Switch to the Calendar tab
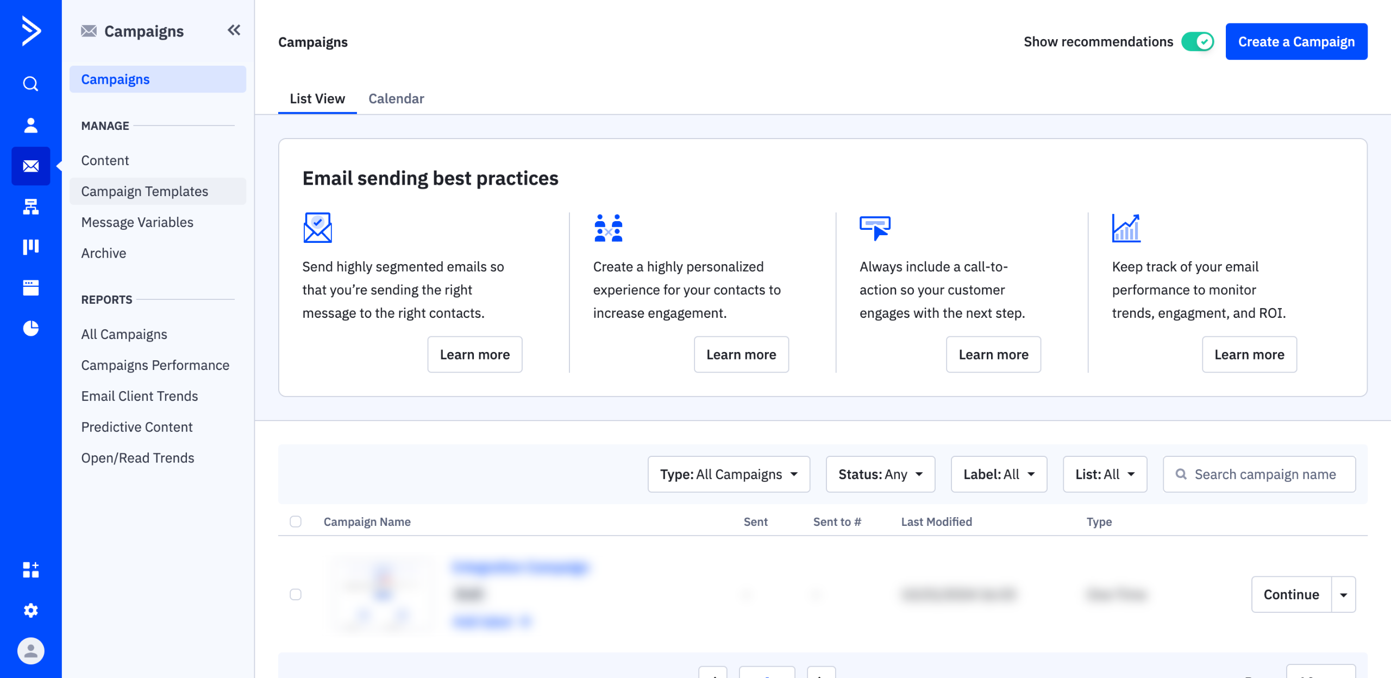The image size is (1391, 678). pyautogui.click(x=396, y=98)
